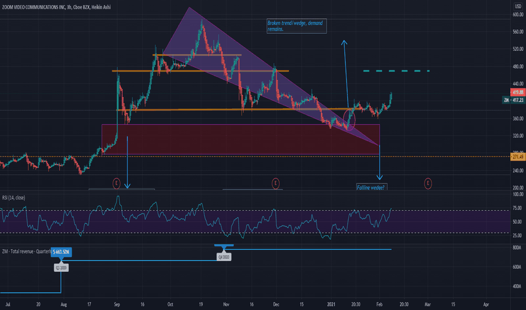Image resolution: width=526 pixels, height=310 pixels.
Task: Click the RSI 100.00 scale label
Action: 518,194
